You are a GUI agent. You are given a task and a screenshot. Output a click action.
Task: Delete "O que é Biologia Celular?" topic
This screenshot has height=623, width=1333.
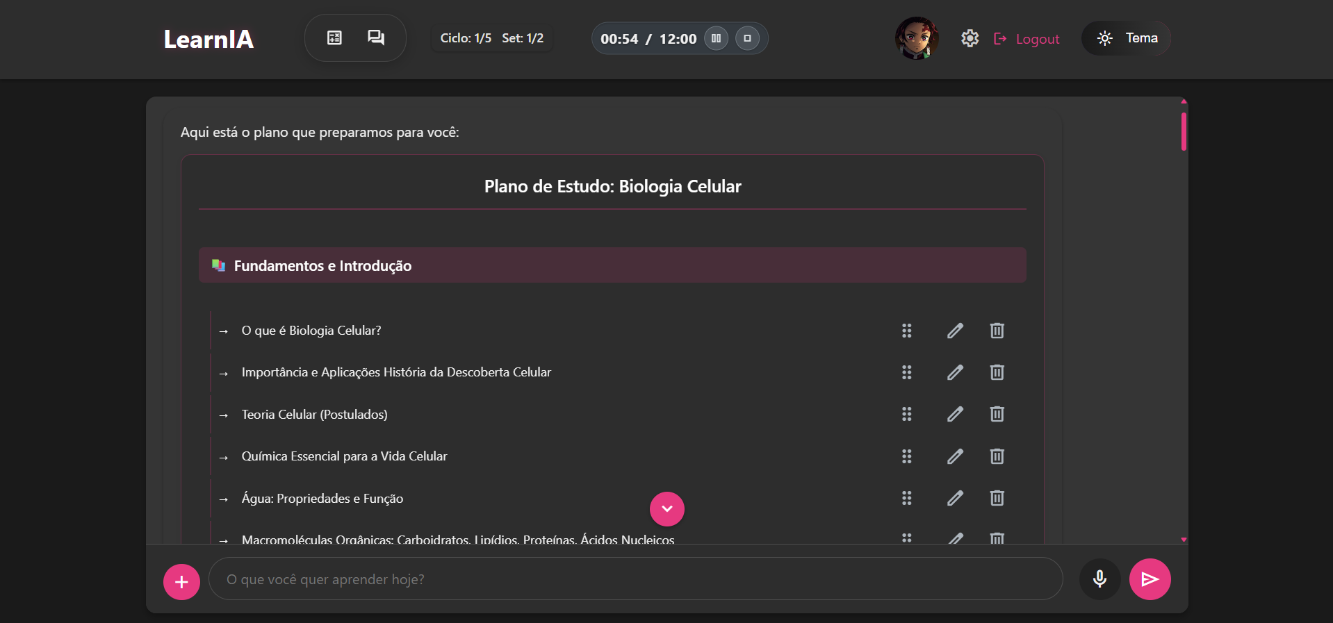997,331
